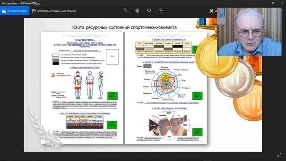Screen dimensions: 286x161
Task: Enter full screen with the diagonal arrows icon
Action: (279, 155)
